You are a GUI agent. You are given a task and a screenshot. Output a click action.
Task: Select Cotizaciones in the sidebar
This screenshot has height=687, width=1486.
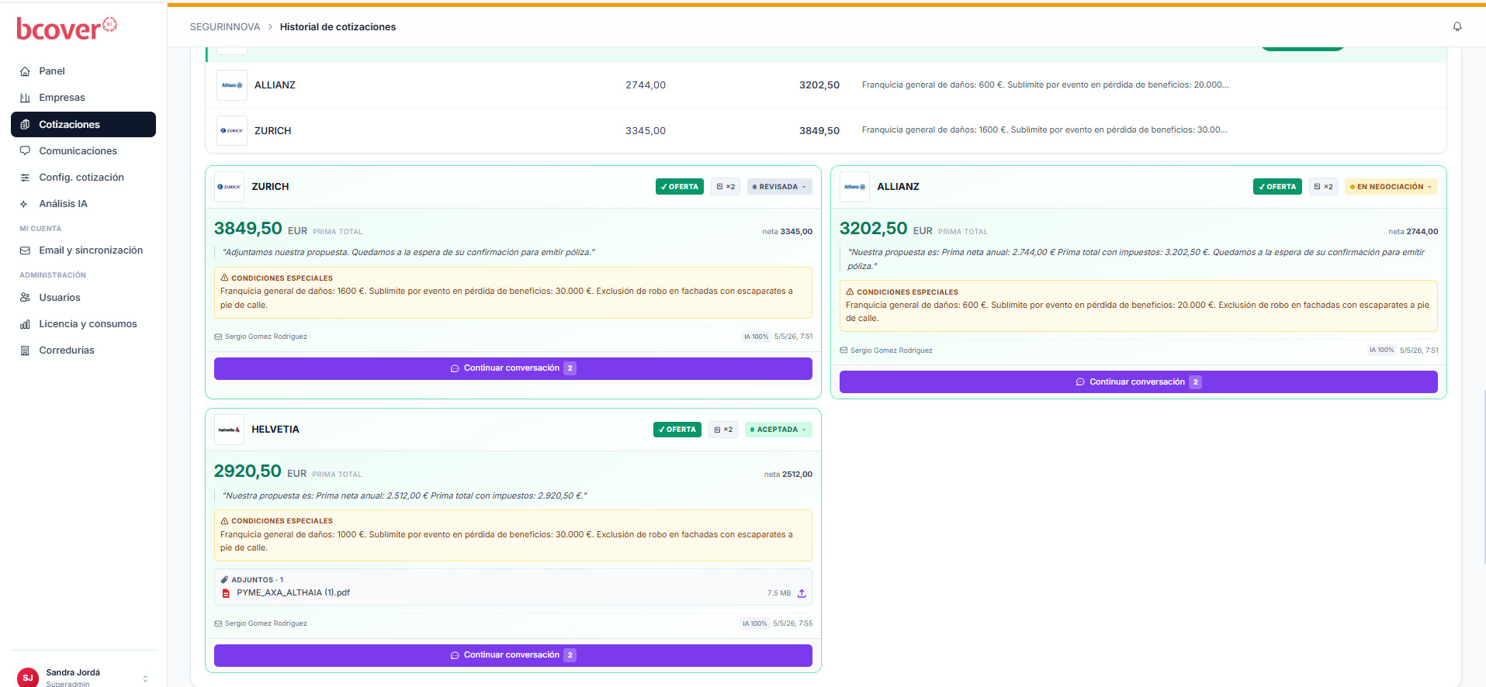[x=83, y=124]
